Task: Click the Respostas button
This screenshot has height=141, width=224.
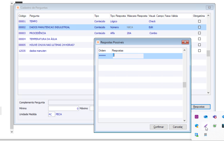Action: click(201, 107)
